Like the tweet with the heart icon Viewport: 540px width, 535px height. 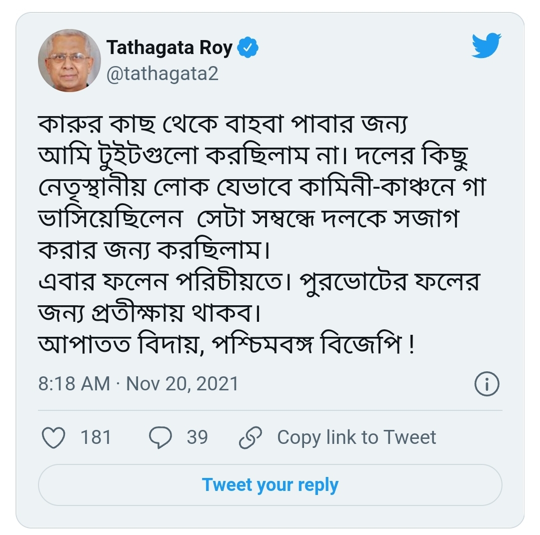tap(53, 437)
